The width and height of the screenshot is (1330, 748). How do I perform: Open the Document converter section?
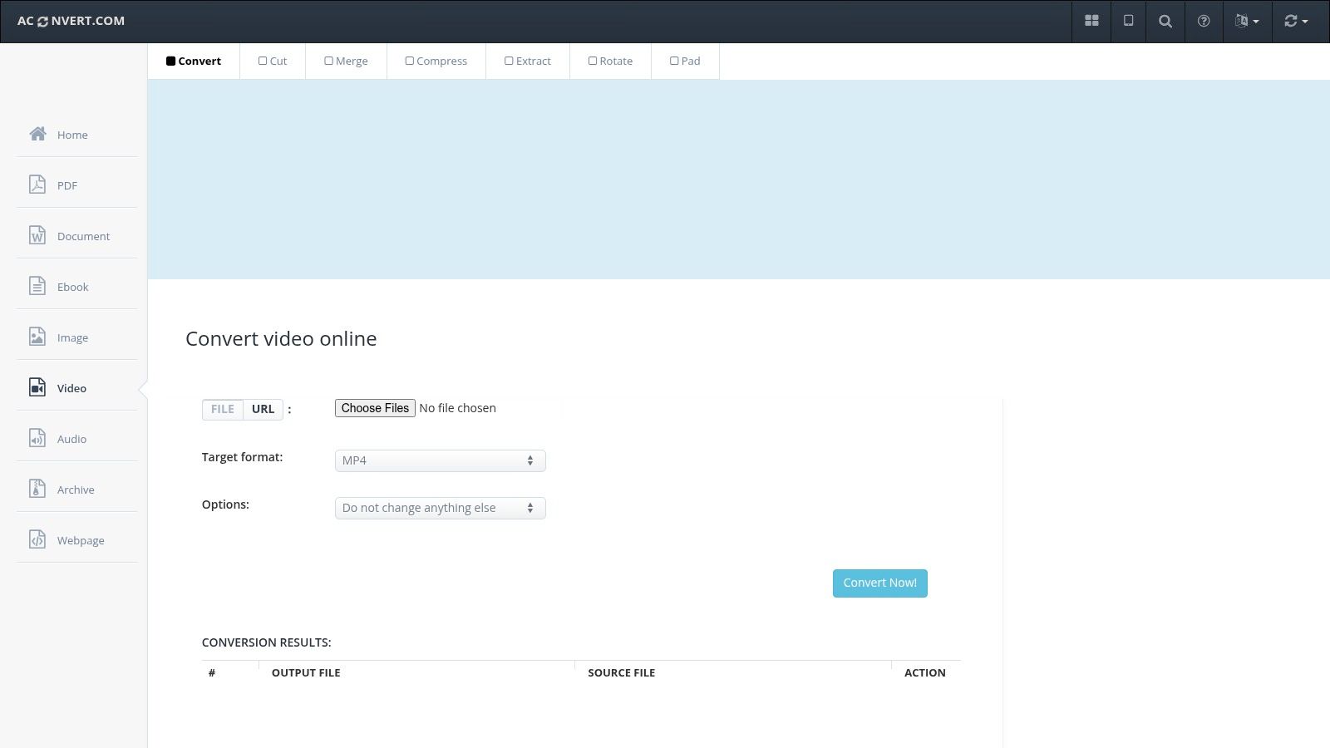pos(76,236)
